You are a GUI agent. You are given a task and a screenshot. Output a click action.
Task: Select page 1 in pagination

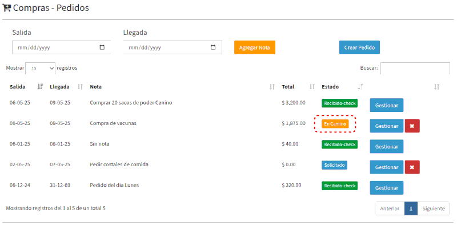tap(411, 208)
